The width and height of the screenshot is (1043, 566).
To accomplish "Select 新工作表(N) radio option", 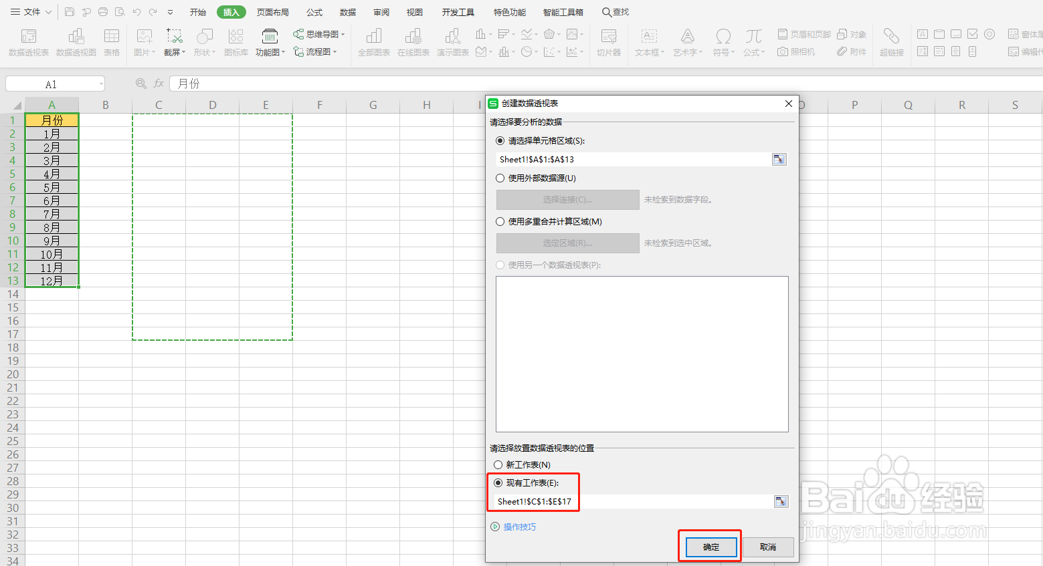I will tap(498, 464).
